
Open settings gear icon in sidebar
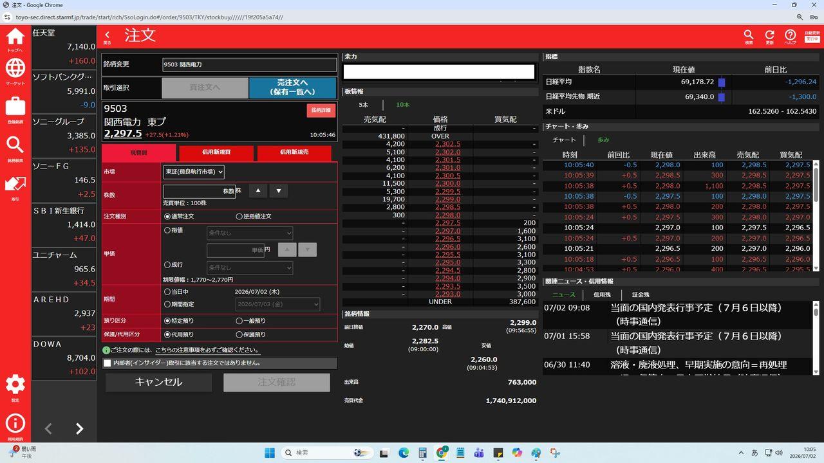pyautogui.click(x=15, y=388)
